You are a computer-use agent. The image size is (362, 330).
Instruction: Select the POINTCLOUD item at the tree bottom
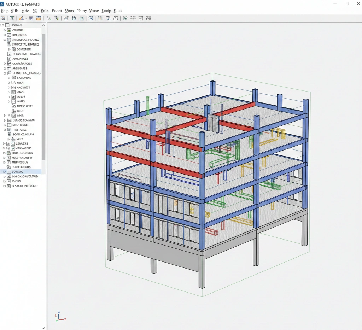point(25,186)
